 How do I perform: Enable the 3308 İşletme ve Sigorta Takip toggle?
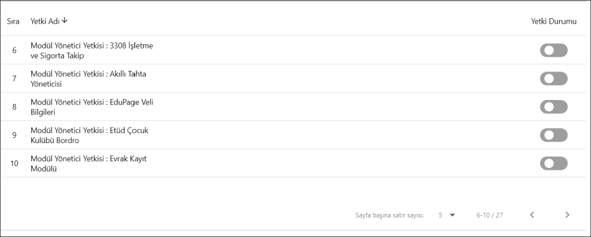click(x=553, y=50)
